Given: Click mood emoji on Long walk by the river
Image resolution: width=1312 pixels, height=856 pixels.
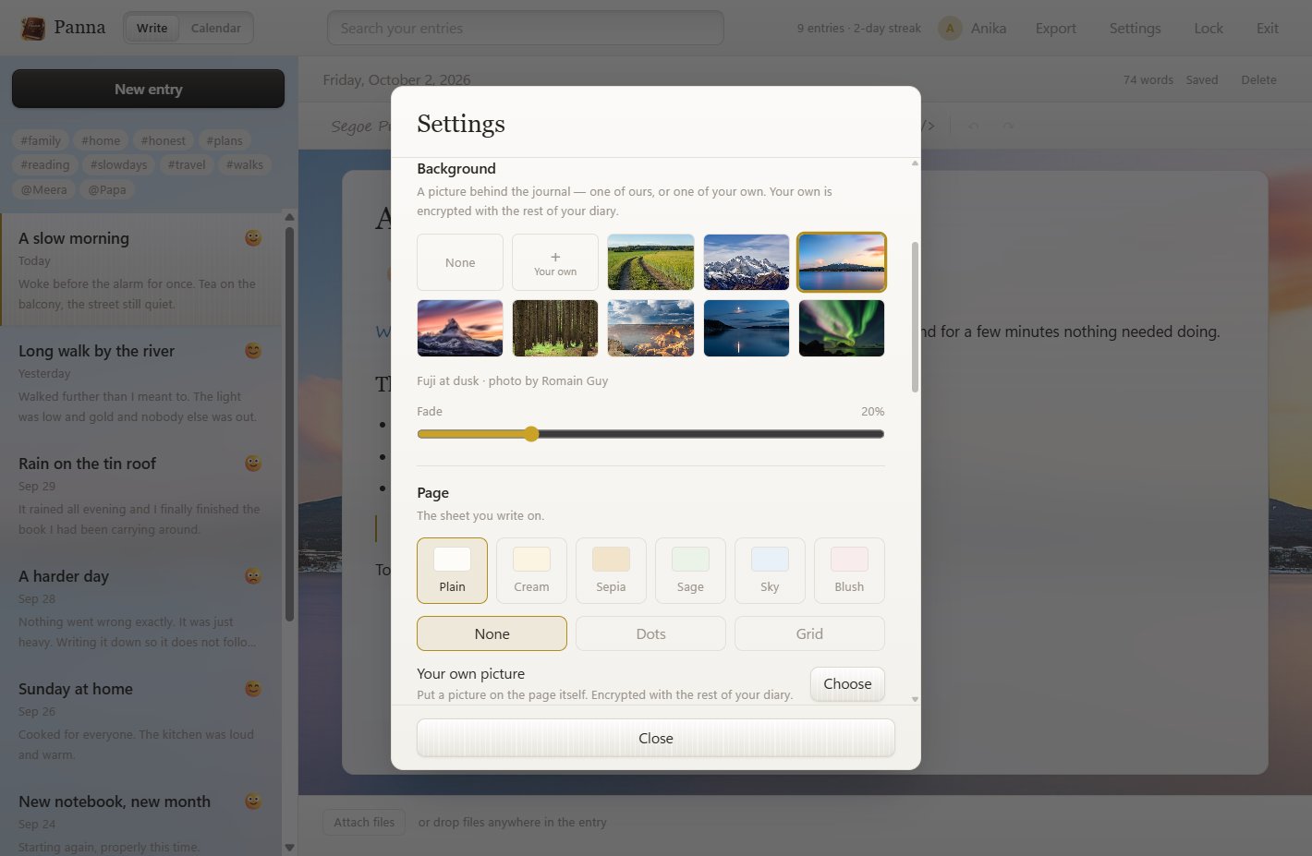Looking at the screenshot, I should click(253, 351).
